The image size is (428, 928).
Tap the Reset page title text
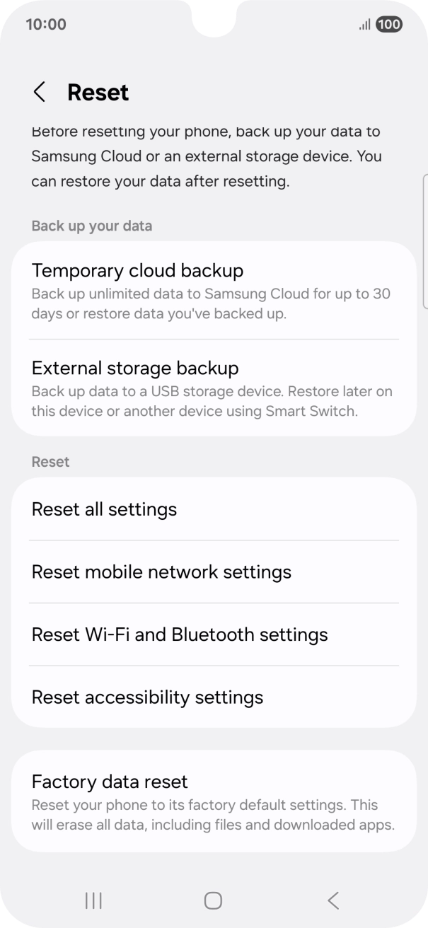click(x=98, y=92)
